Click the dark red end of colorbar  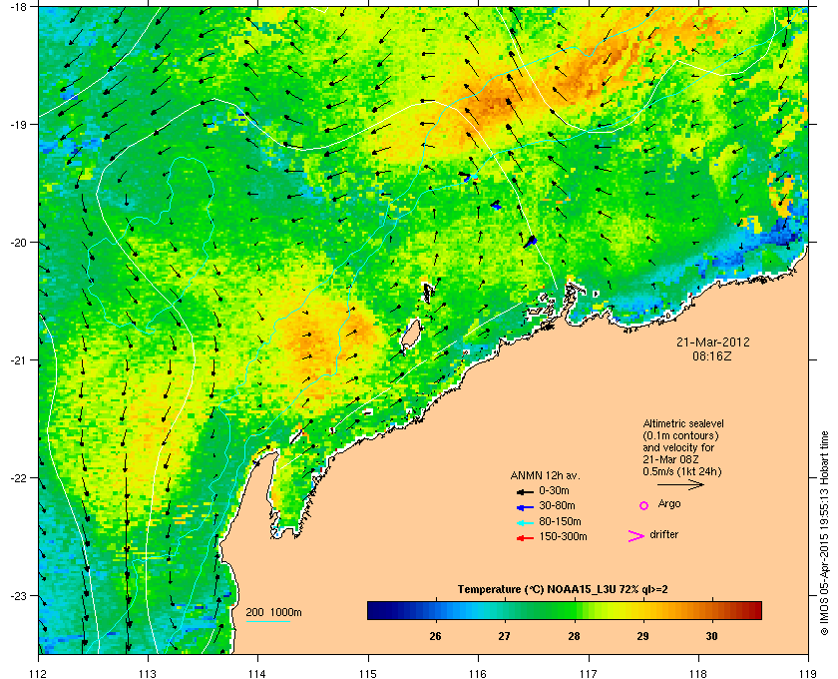(x=756, y=610)
